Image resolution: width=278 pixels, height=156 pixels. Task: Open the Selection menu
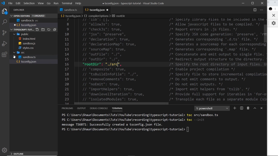[29, 3]
